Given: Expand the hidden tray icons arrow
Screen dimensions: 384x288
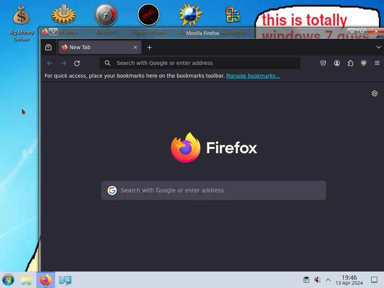Looking at the screenshot, I should 328,280.
